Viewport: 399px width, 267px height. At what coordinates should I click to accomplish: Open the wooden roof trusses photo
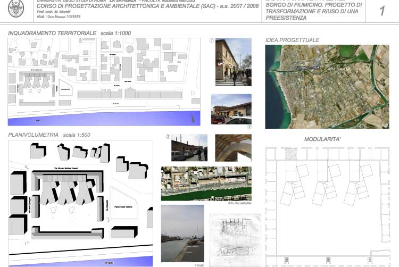click(234, 148)
